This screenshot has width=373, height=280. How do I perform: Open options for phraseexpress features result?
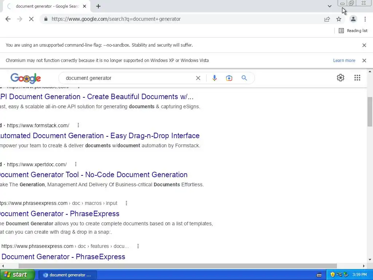[138, 246]
